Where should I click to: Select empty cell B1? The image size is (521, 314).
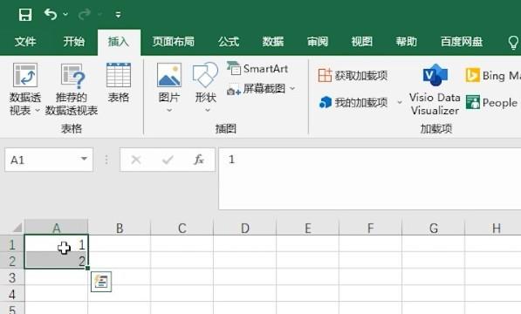coord(120,243)
